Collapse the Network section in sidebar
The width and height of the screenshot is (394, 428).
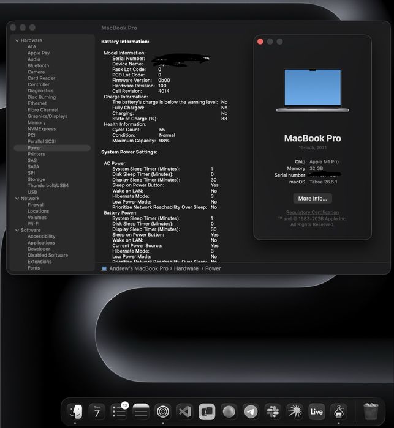pyautogui.click(x=17, y=199)
